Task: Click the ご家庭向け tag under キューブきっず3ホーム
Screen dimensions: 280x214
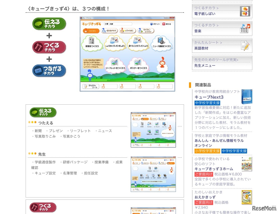Action: click(x=204, y=174)
